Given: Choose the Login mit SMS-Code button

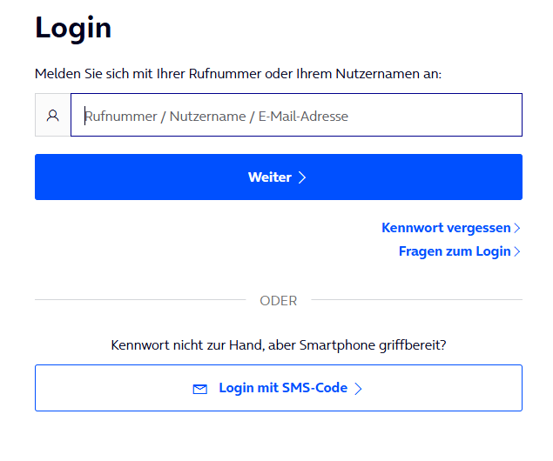Looking at the screenshot, I should point(279,388).
